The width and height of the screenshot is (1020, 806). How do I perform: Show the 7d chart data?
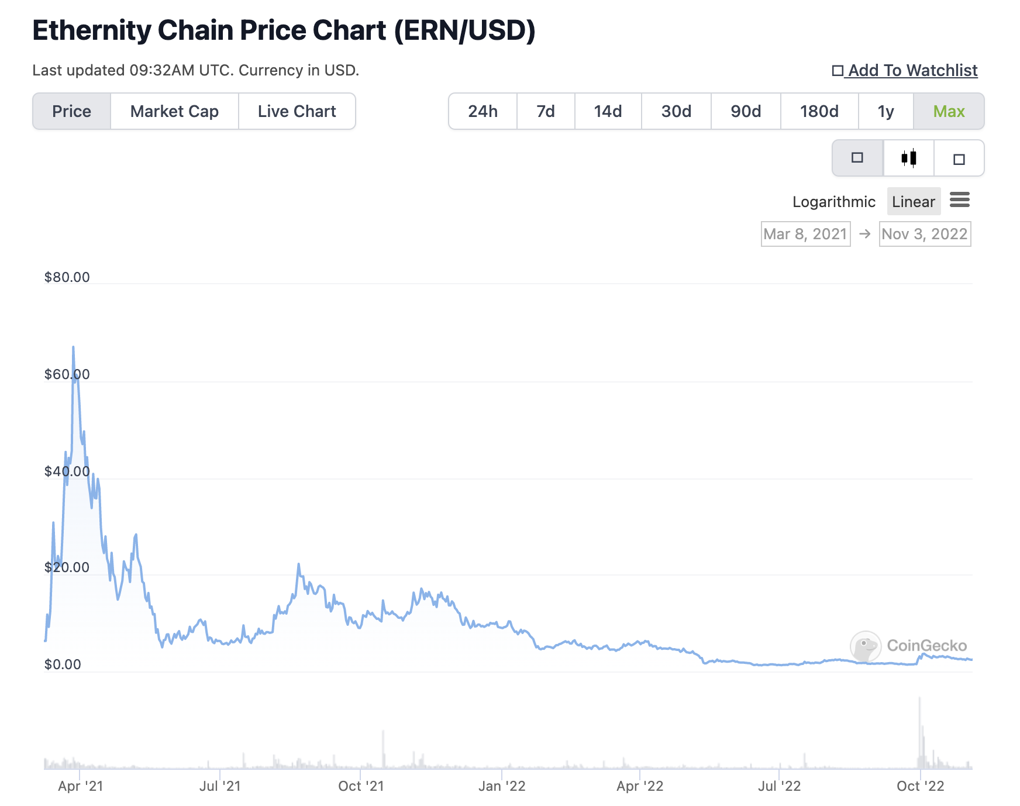click(x=545, y=111)
